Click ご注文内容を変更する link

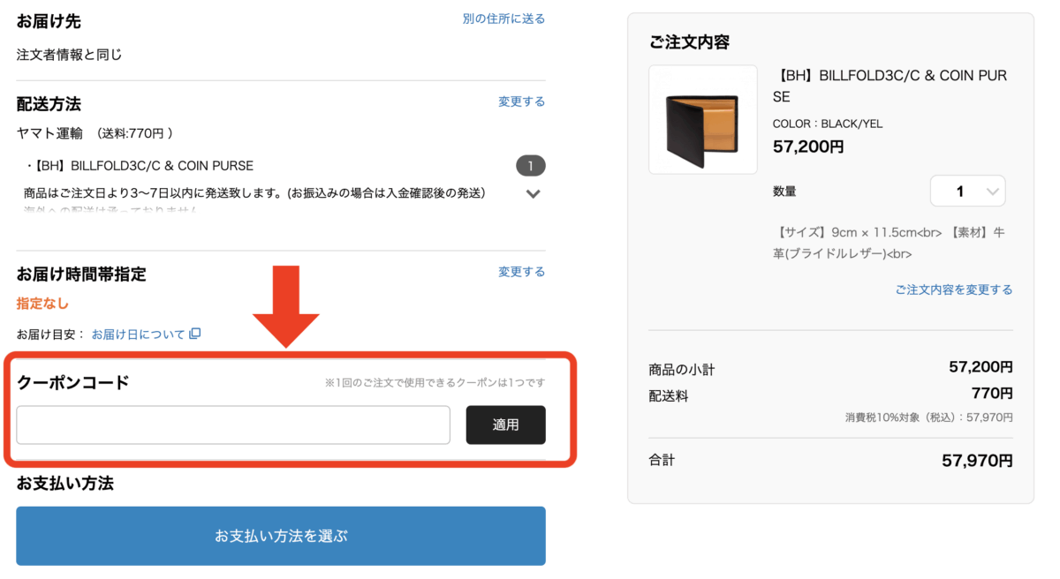click(x=953, y=289)
